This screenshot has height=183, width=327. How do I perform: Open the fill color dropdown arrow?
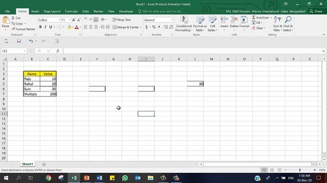coord(73,27)
